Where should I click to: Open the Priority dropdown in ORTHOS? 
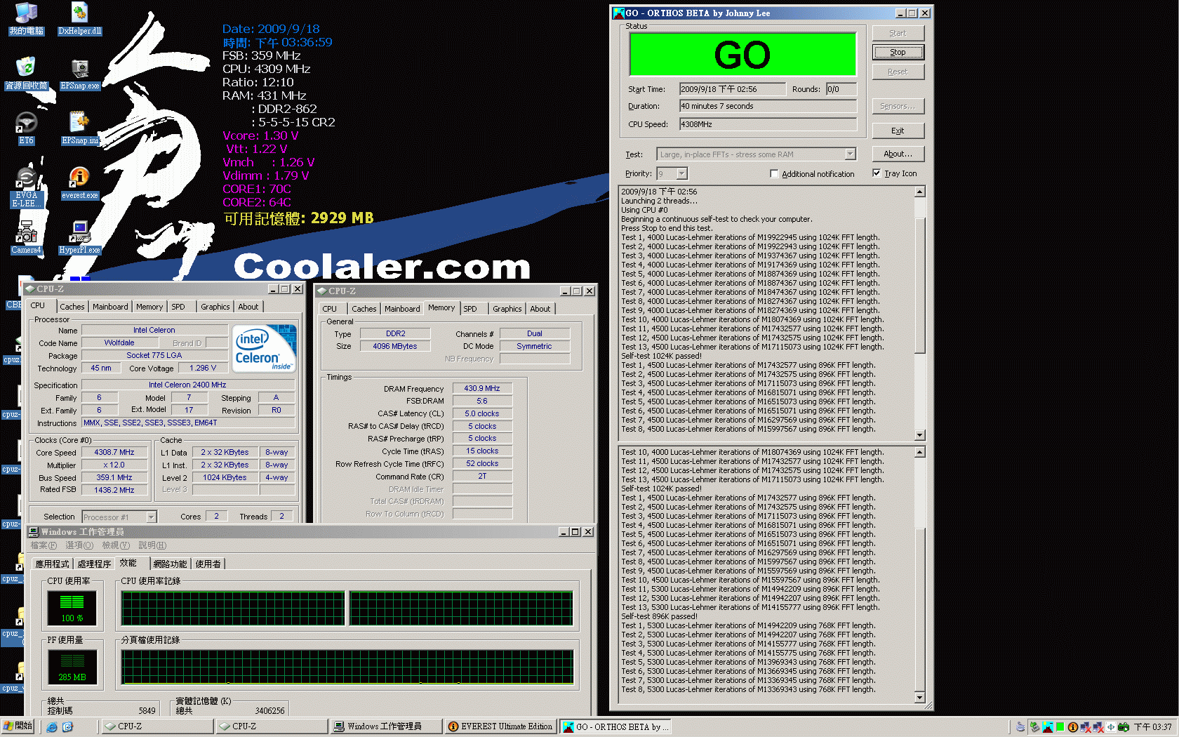click(x=681, y=173)
